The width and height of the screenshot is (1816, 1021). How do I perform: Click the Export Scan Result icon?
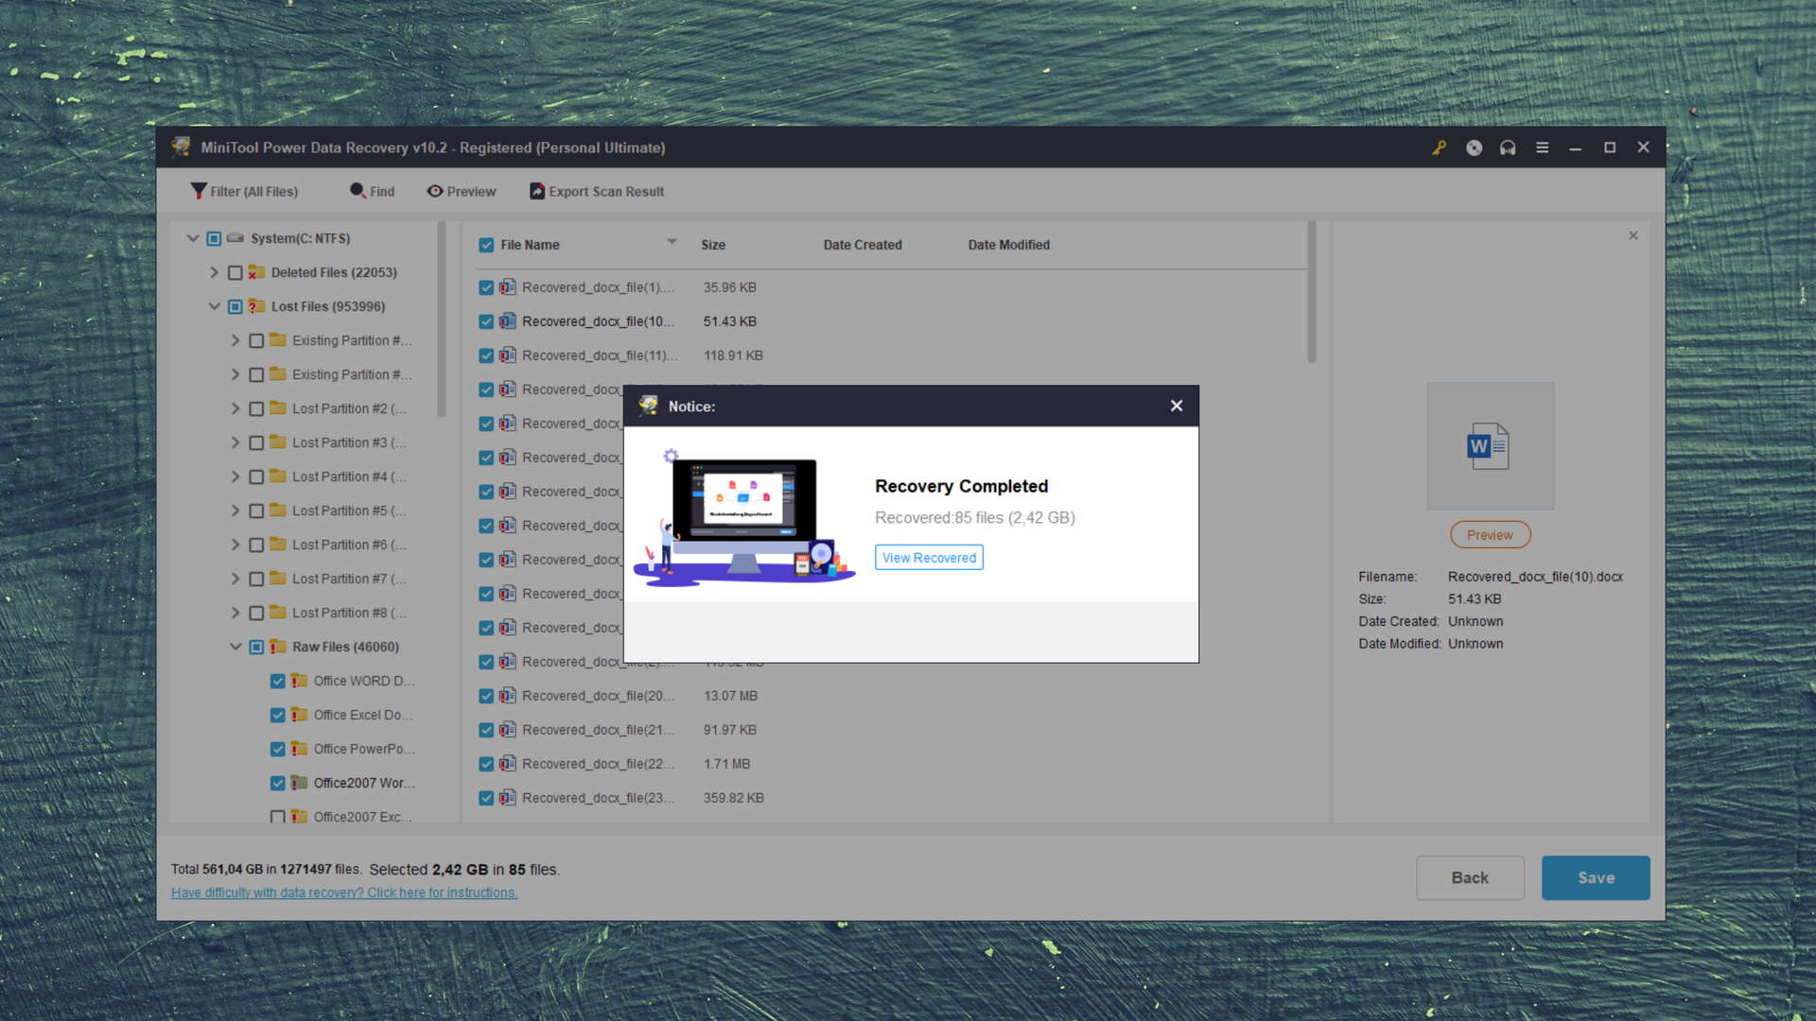pos(536,191)
